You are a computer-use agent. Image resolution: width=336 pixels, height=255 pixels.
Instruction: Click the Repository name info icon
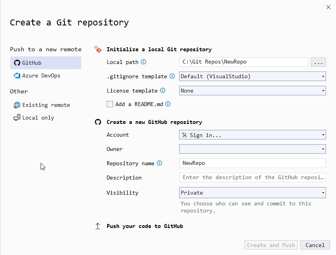(x=160, y=163)
